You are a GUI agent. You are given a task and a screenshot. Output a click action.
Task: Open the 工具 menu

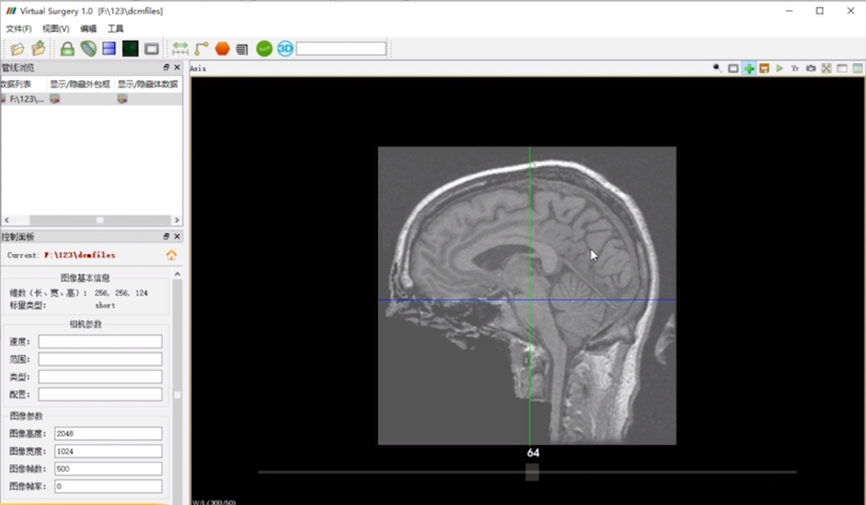click(115, 29)
